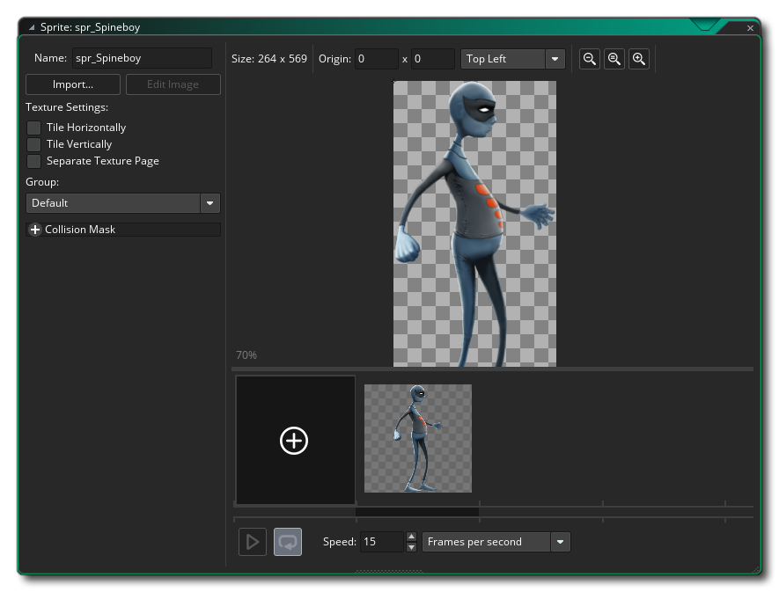Image resolution: width=779 pixels, height=592 pixels.
Task: Play the sprite animation preview
Action: [x=253, y=542]
